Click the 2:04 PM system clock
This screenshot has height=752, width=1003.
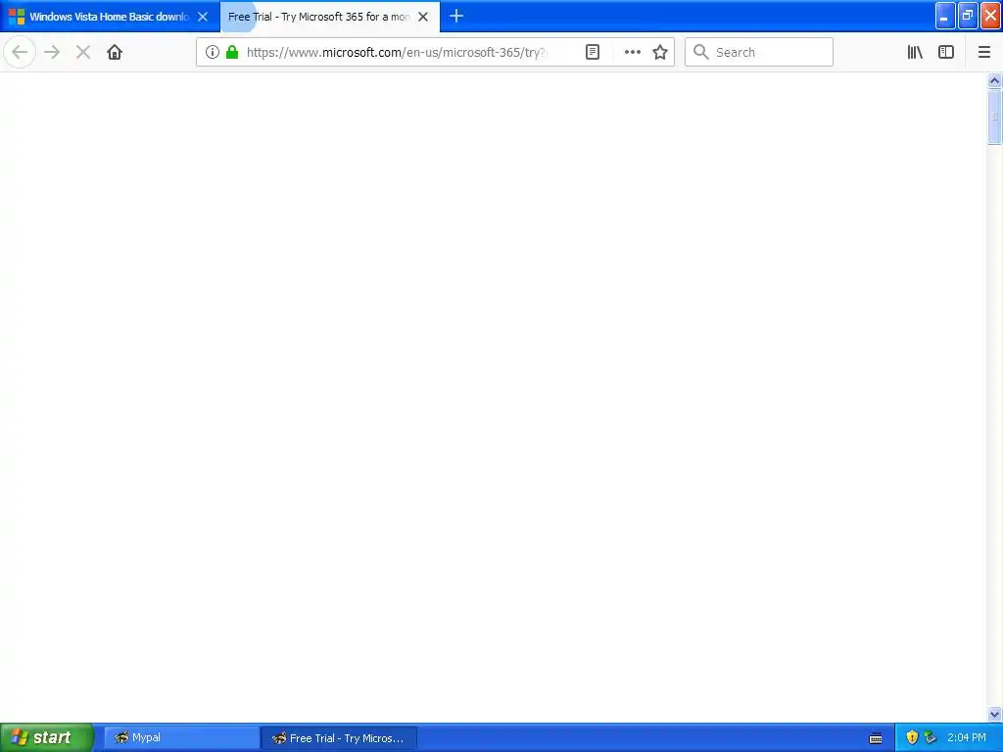(x=967, y=737)
